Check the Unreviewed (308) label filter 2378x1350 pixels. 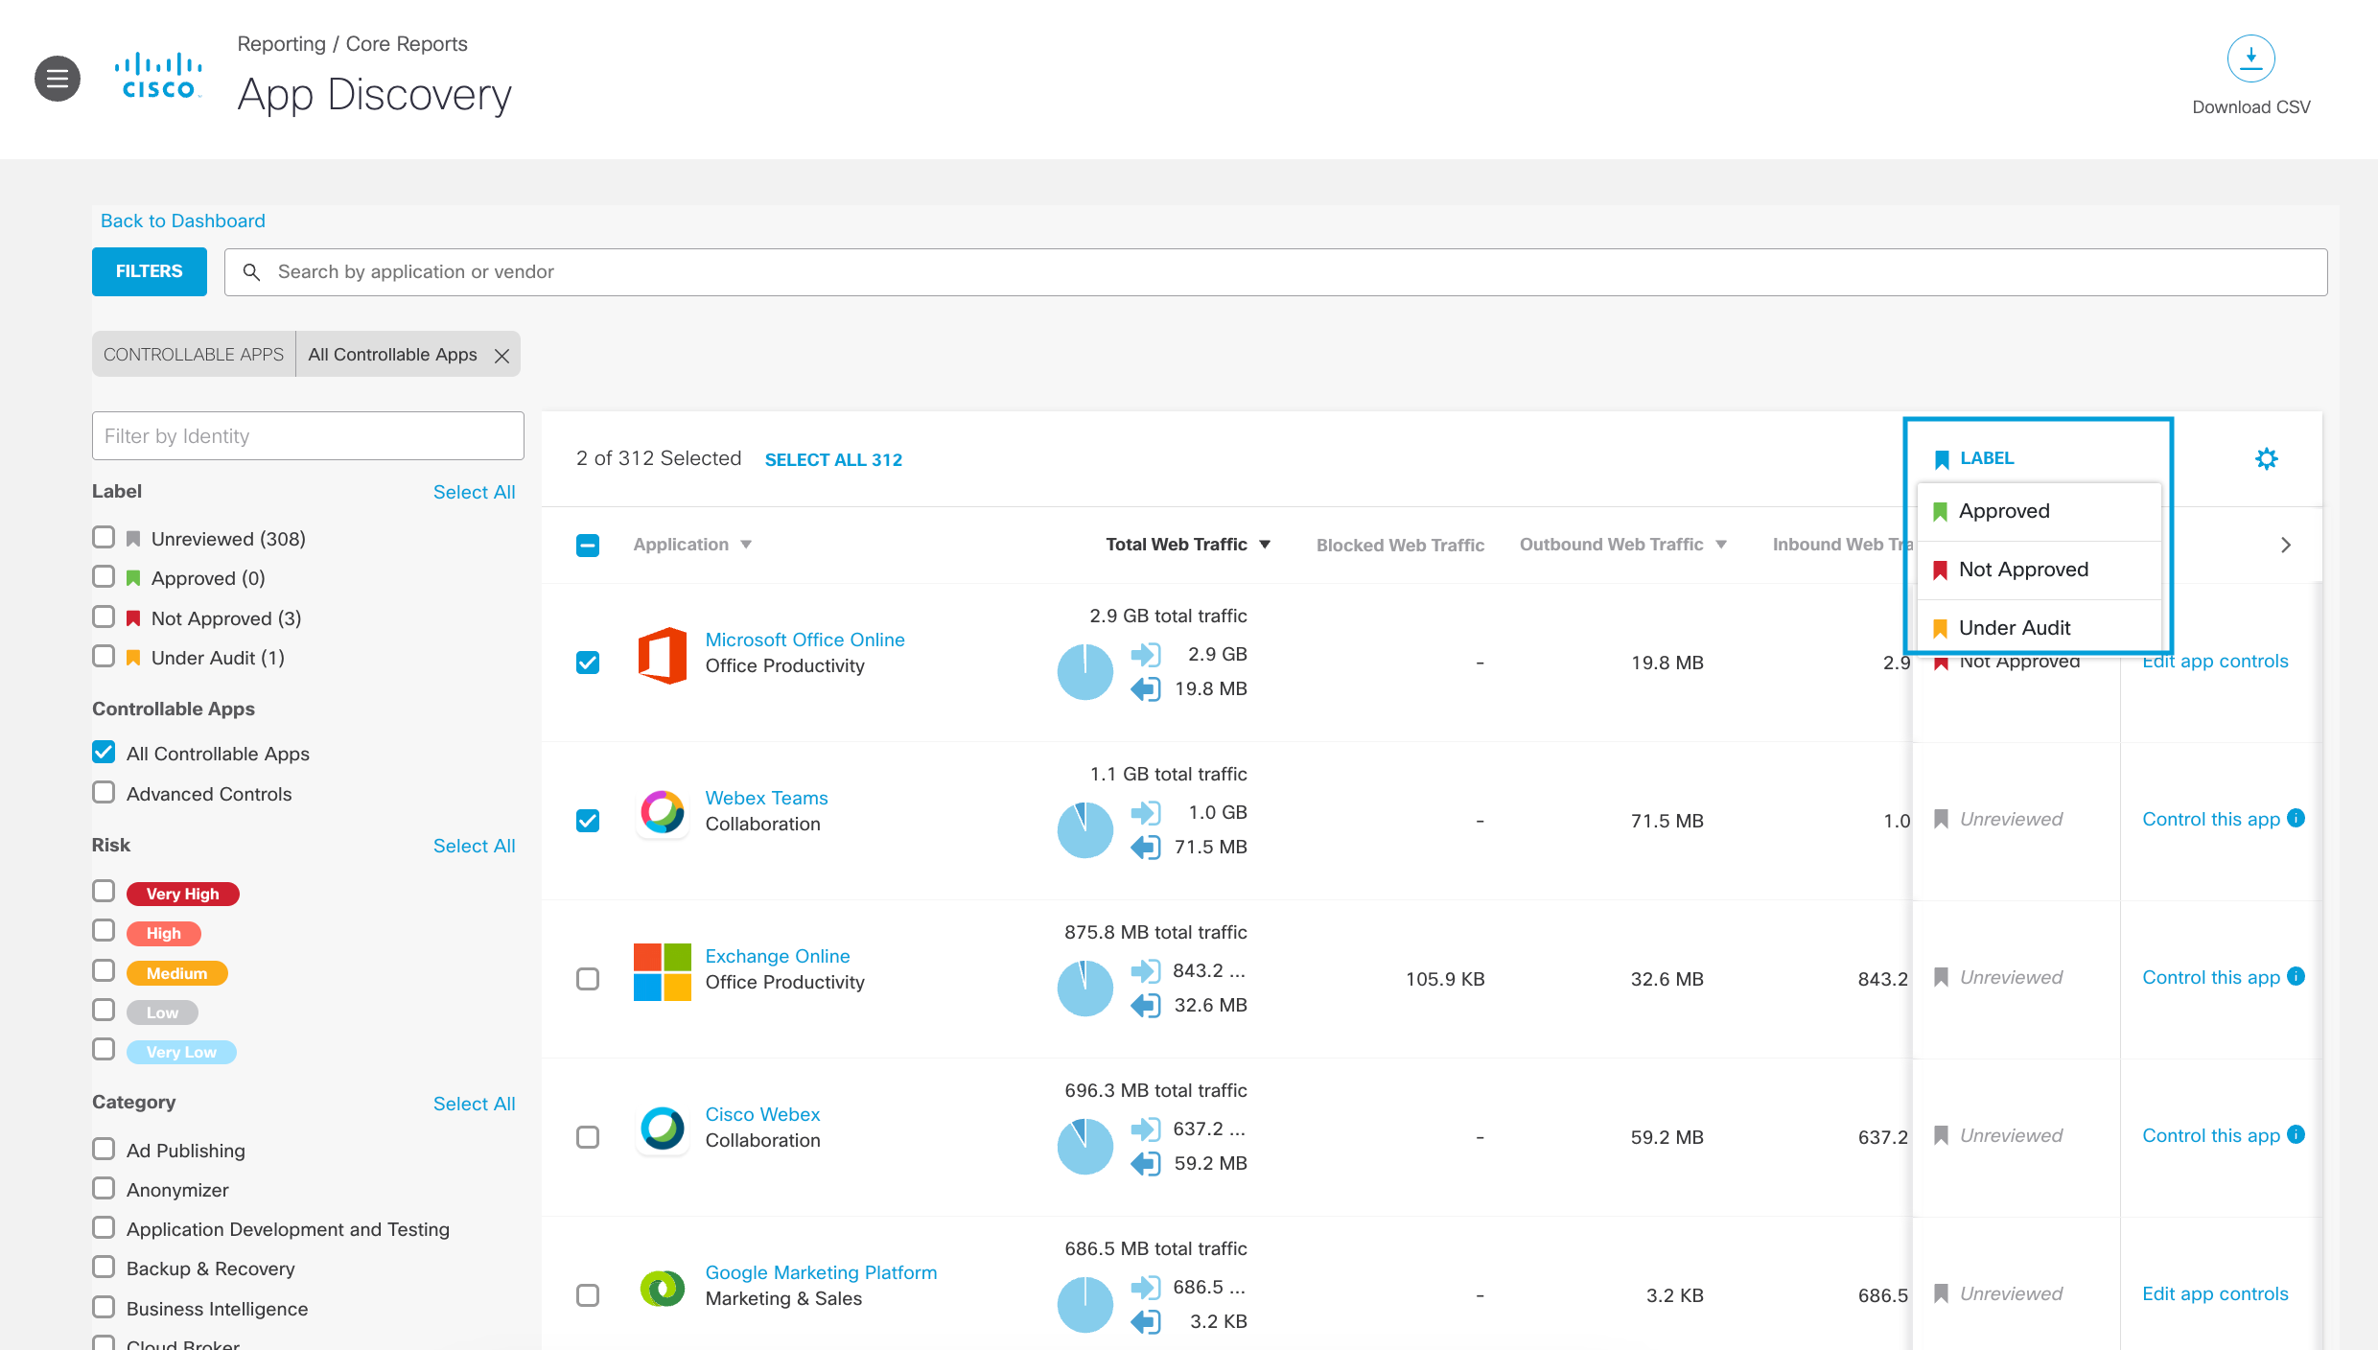tap(104, 537)
